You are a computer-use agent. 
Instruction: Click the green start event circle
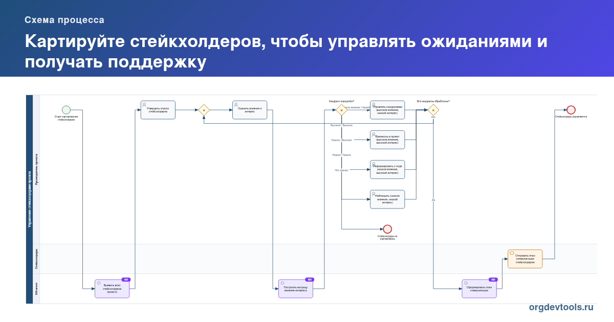click(x=66, y=110)
